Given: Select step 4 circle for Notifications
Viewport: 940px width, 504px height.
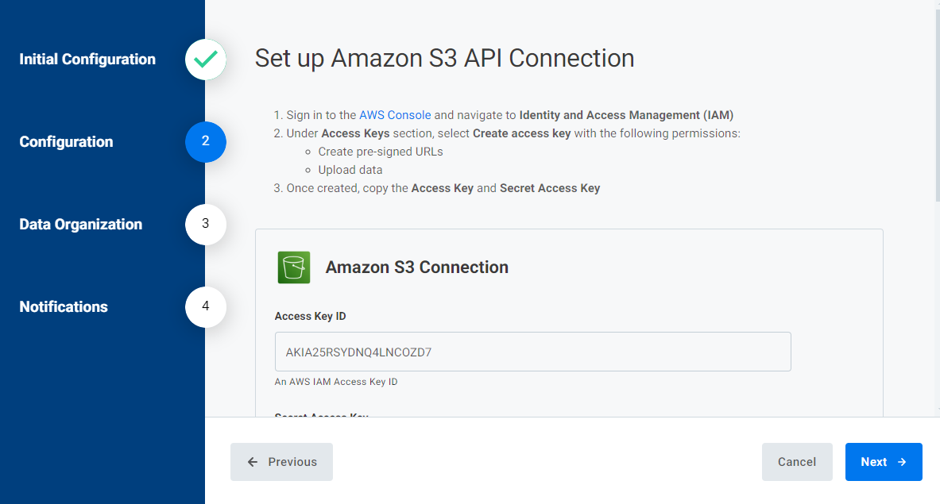Looking at the screenshot, I should (x=206, y=307).
